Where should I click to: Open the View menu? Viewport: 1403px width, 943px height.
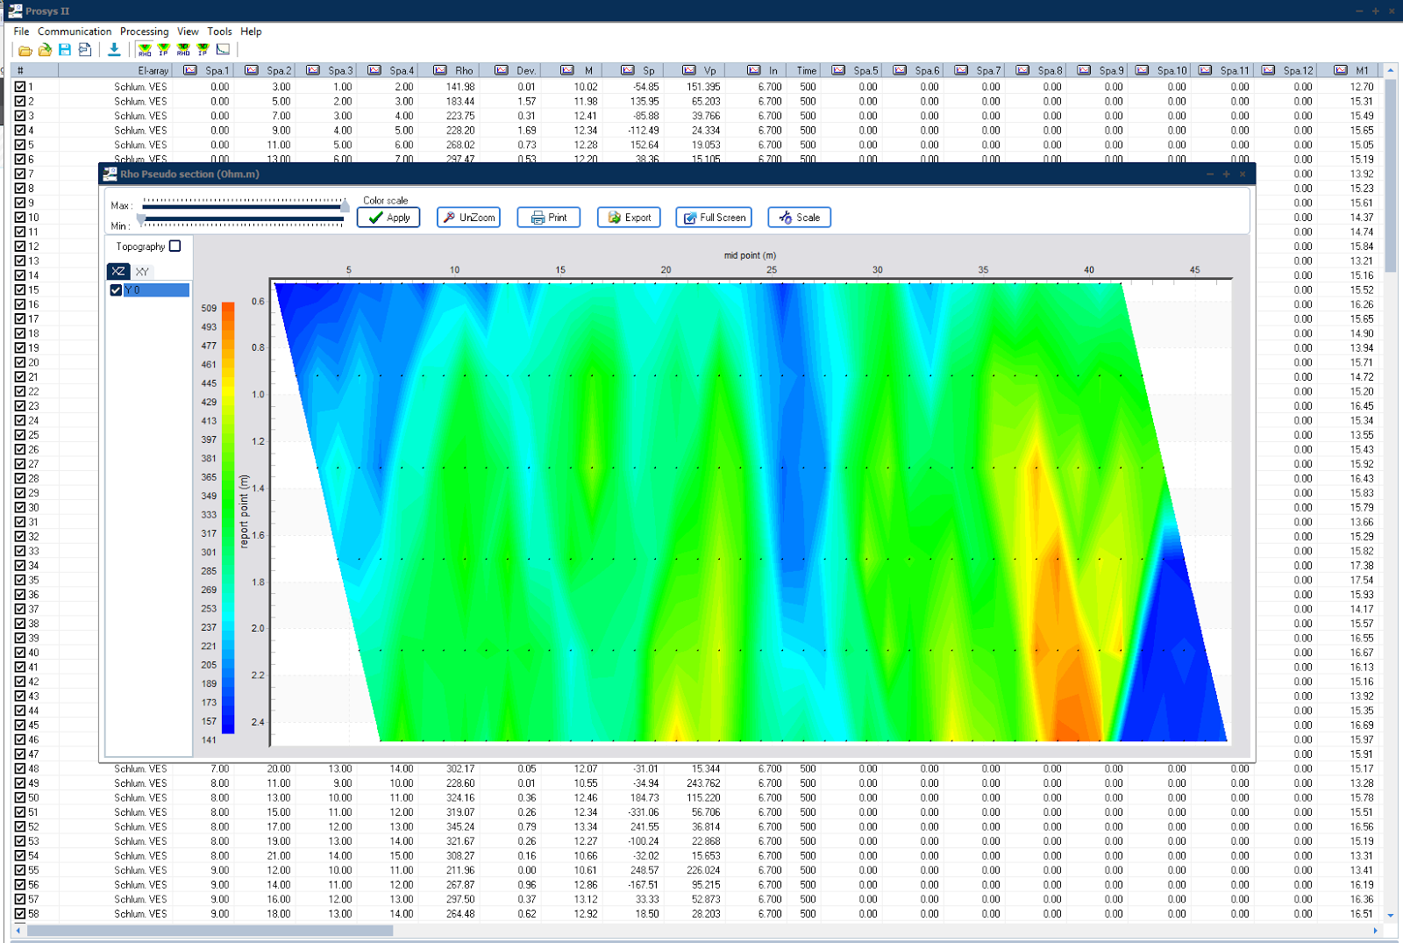(188, 32)
